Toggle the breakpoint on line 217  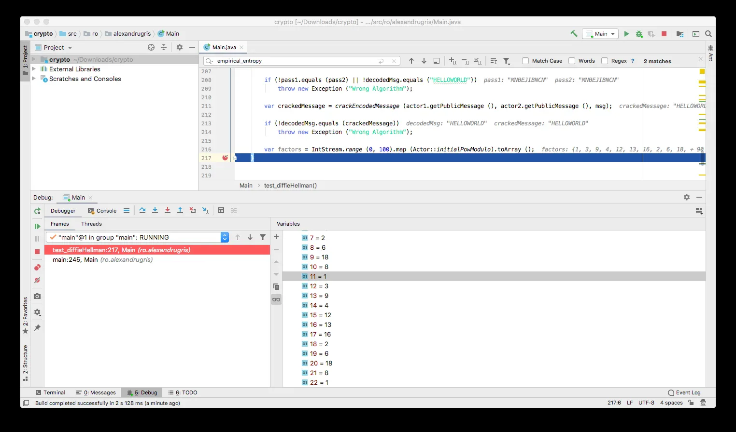click(x=225, y=158)
